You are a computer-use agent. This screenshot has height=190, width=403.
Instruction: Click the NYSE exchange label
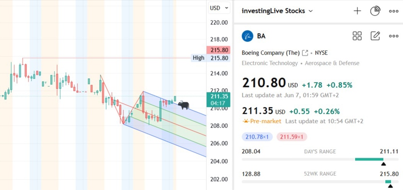(321, 53)
